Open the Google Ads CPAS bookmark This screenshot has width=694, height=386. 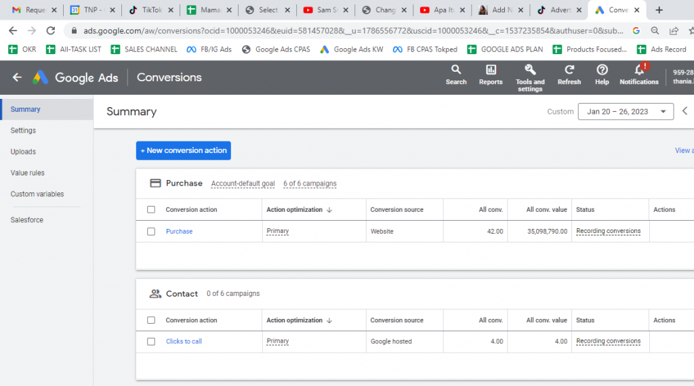coord(276,49)
